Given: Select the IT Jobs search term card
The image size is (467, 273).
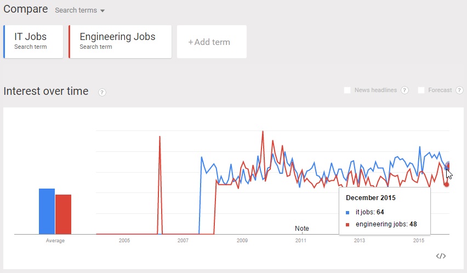Looking at the screenshot, I should (x=33, y=42).
